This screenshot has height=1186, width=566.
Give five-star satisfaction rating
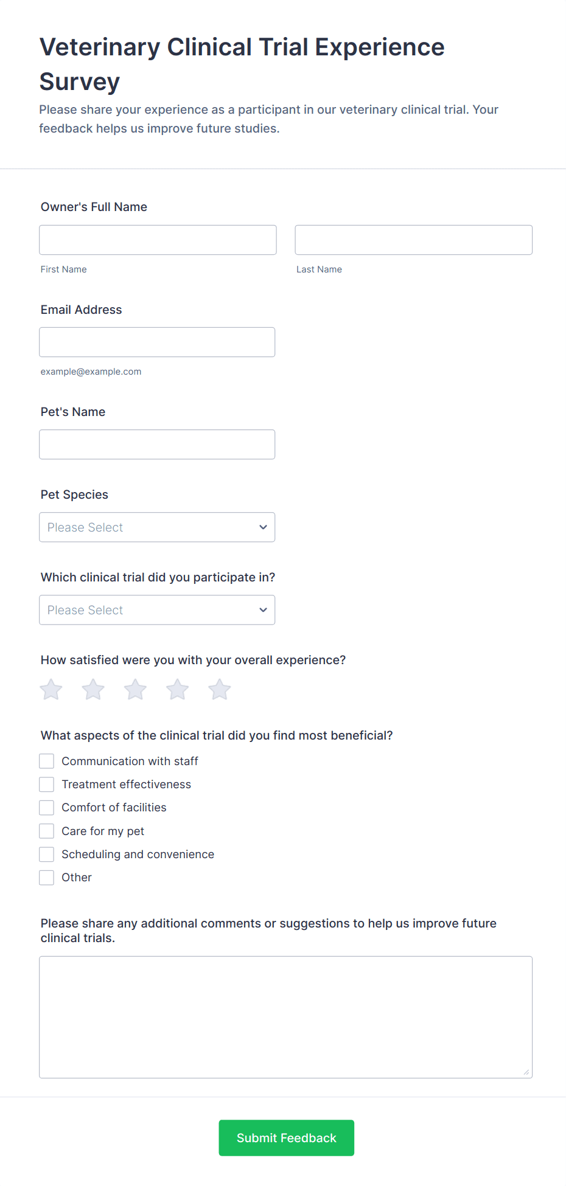(220, 690)
